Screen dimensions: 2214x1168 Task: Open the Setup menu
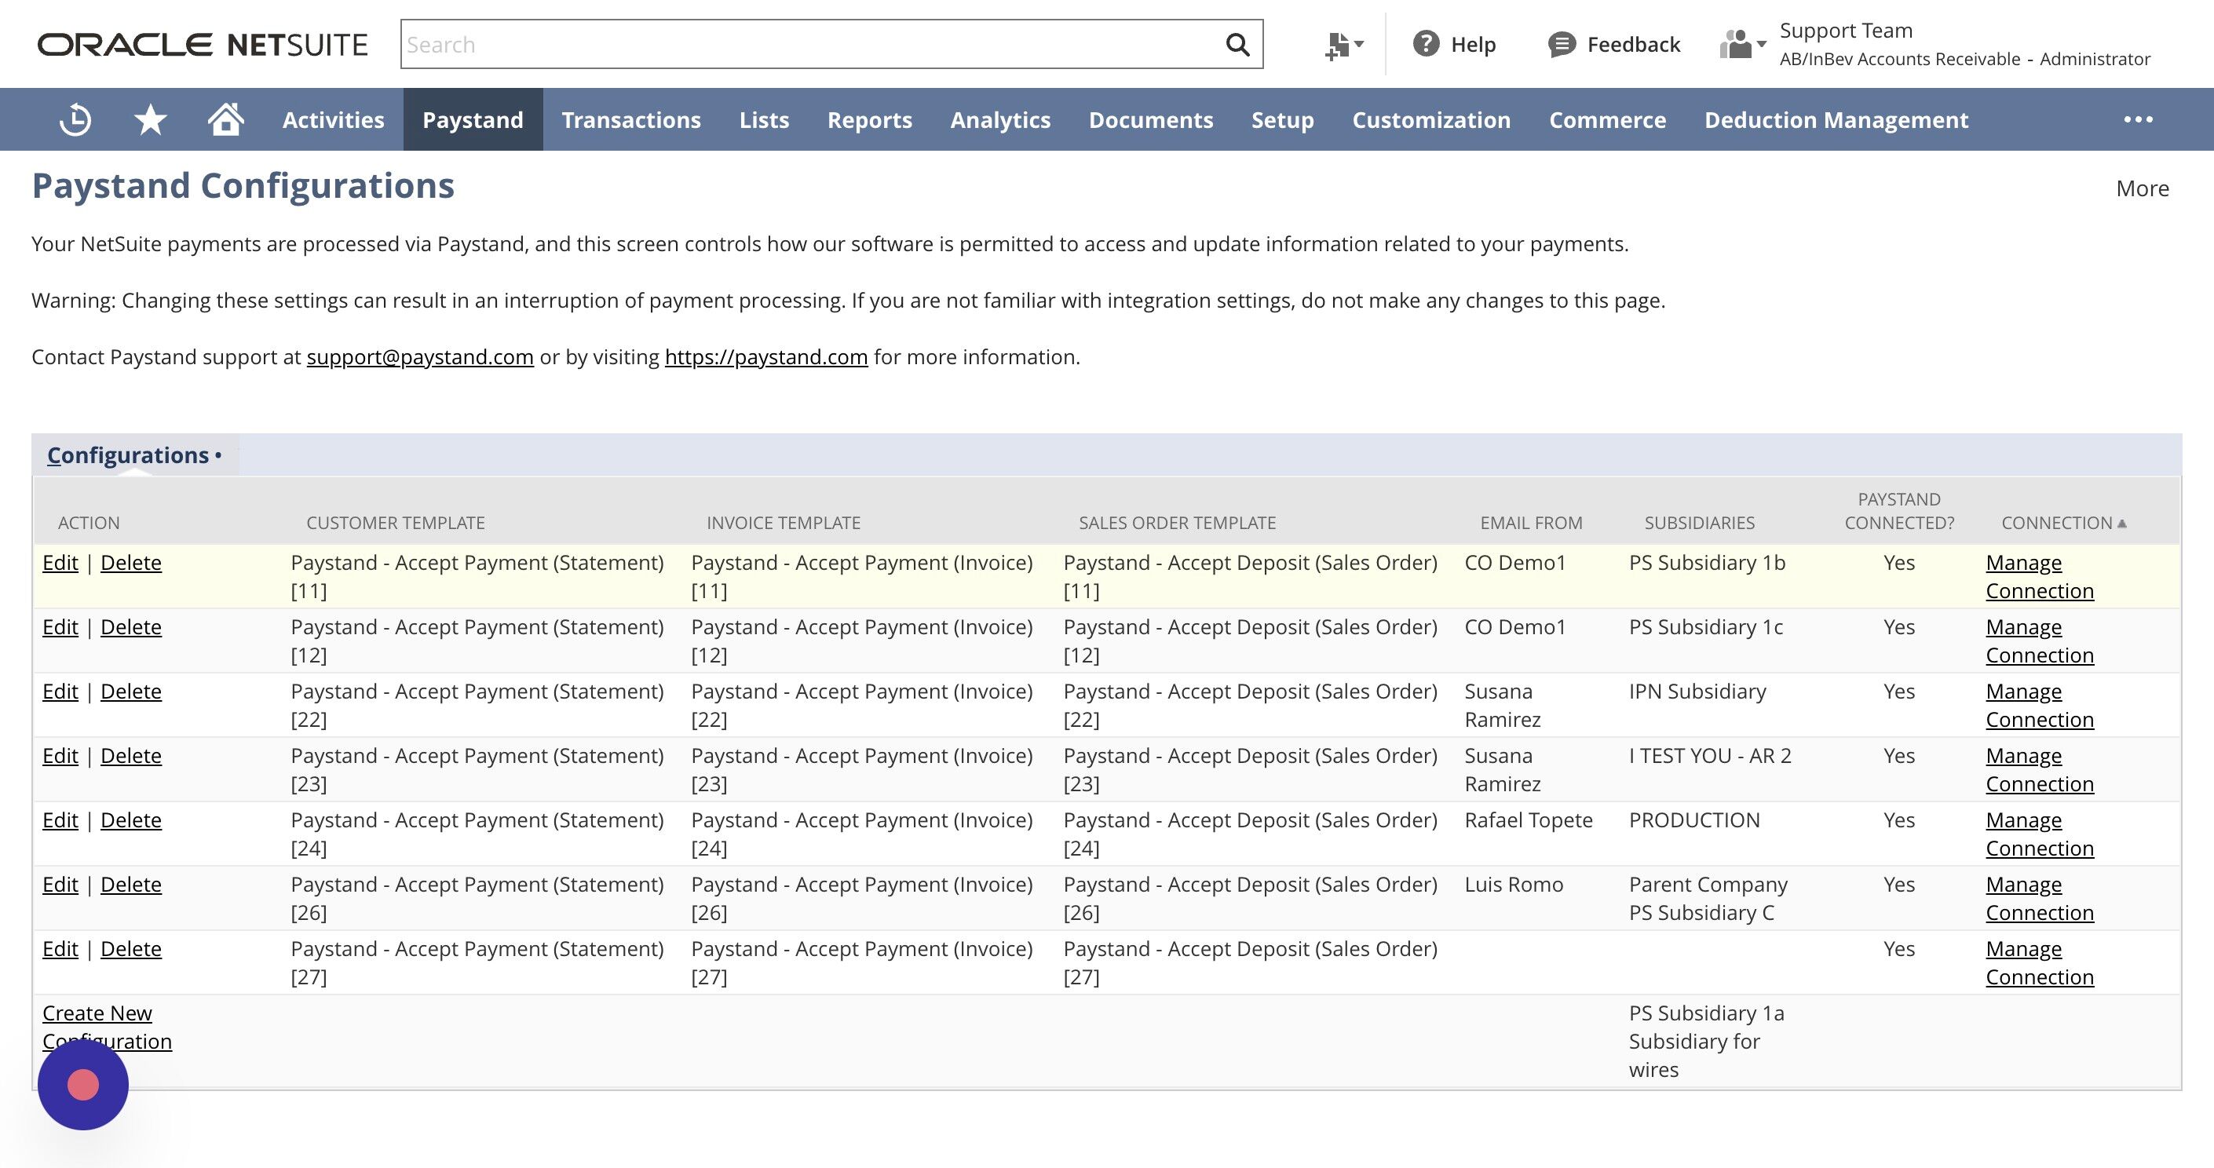coord(1282,119)
